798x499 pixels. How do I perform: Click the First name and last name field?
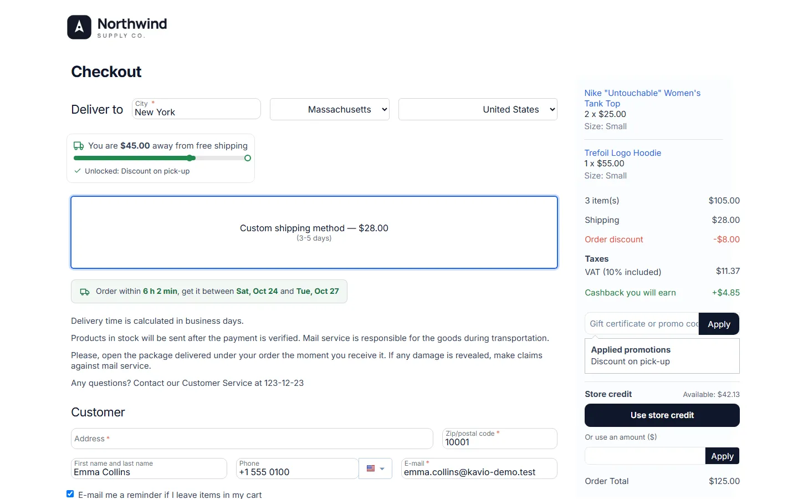point(149,469)
